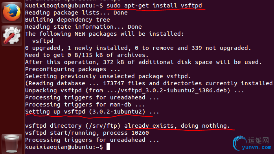
Task: Click the indented 'vsftpd' package name
Action: (43, 41)
